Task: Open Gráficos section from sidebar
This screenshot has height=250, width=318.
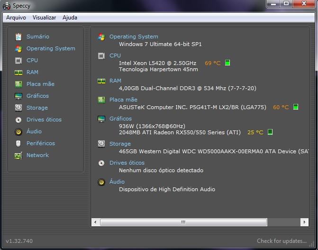Action: click(x=38, y=96)
